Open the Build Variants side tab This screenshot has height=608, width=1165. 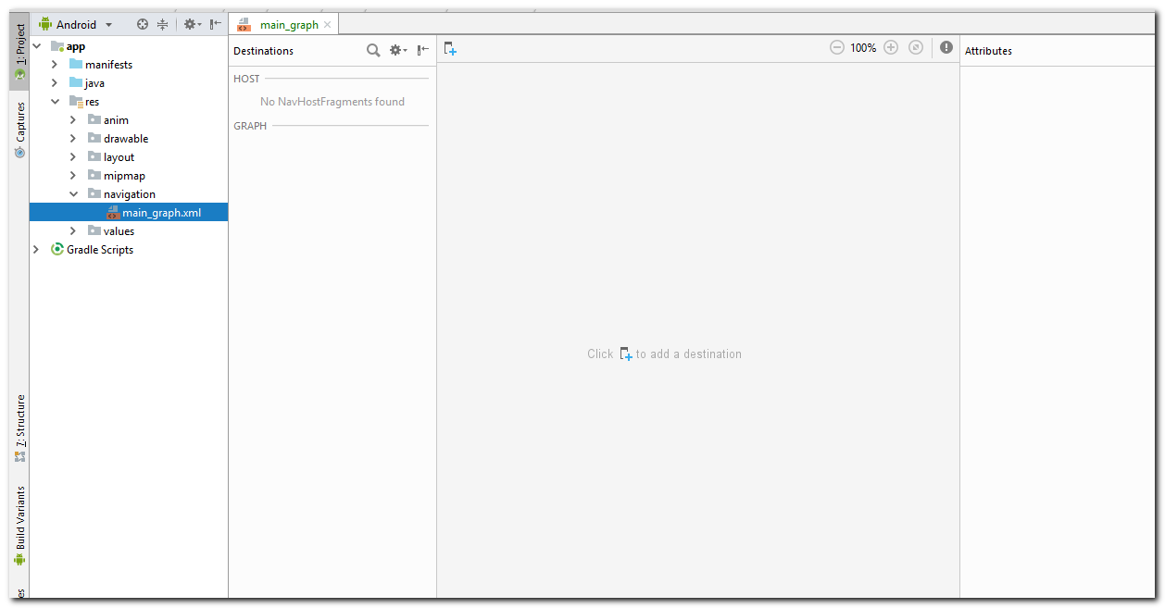[x=19, y=524]
